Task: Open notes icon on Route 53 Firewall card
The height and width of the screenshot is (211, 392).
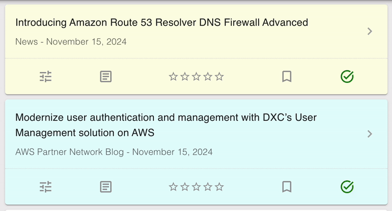Action: 106,76
